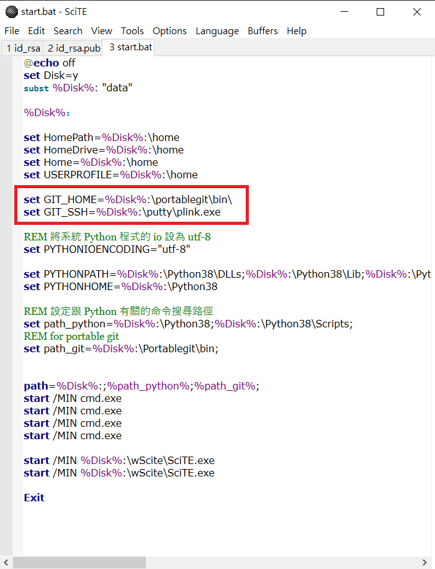Open the Options menu

tap(169, 31)
